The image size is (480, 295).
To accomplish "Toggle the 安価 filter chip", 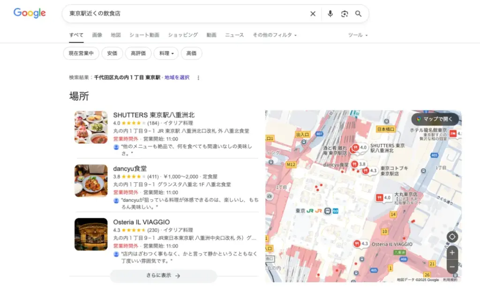I will pyautogui.click(x=112, y=53).
